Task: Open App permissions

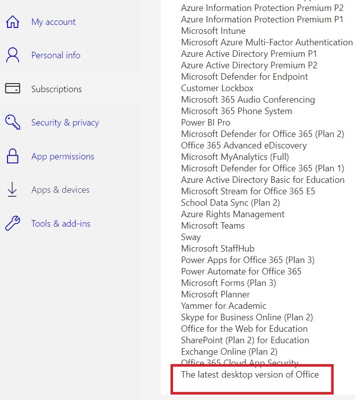Action: [x=63, y=156]
